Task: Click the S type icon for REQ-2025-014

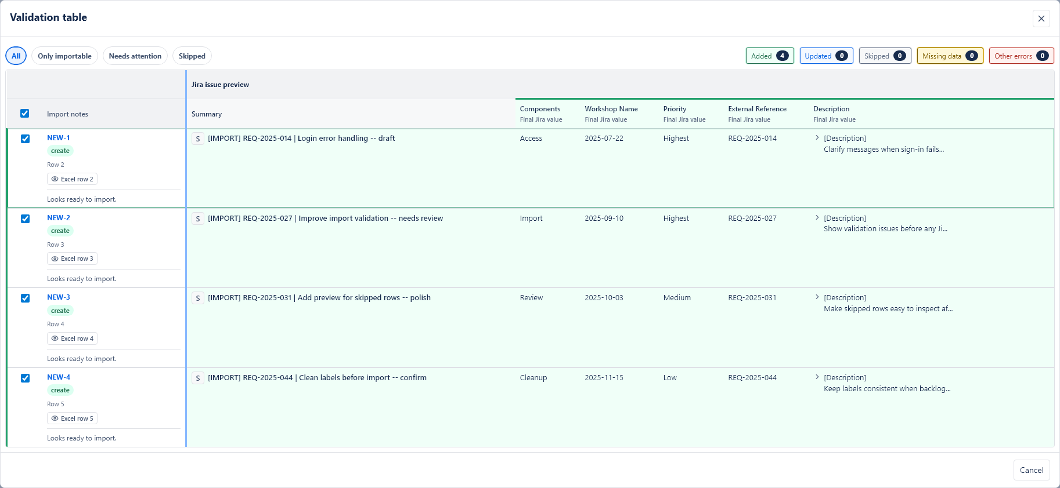Action: pos(198,139)
